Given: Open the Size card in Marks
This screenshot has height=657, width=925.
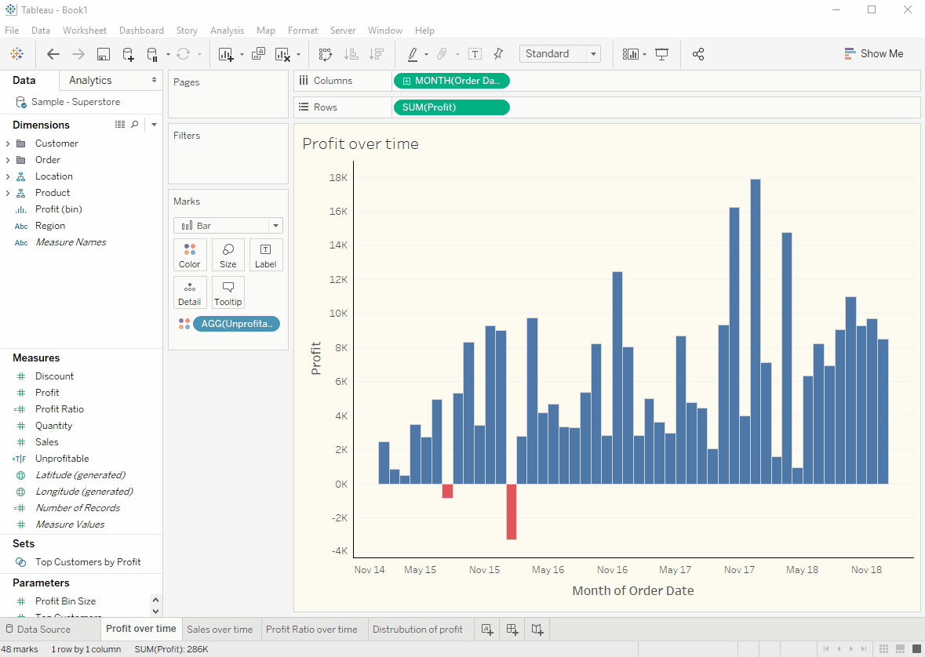Looking at the screenshot, I should (x=228, y=255).
